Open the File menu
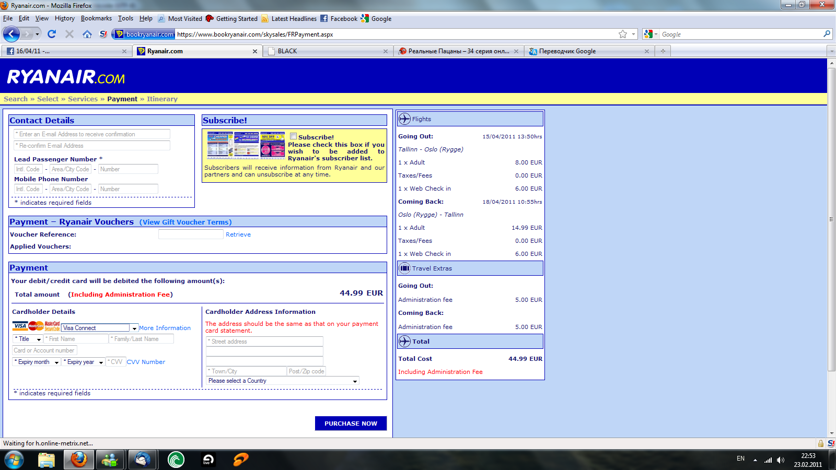The width and height of the screenshot is (836, 470). point(8,18)
